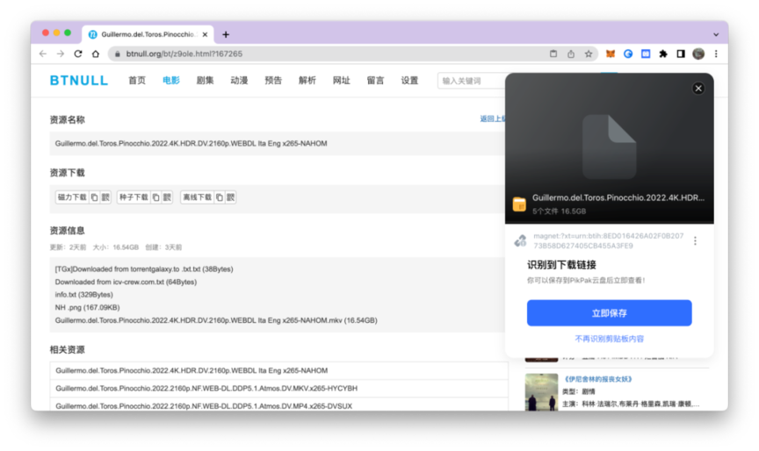Reload the btnull page

pyautogui.click(x=78, y=54)
